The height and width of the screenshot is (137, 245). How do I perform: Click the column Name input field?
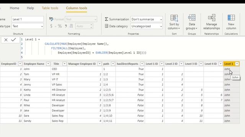[28, 19]
